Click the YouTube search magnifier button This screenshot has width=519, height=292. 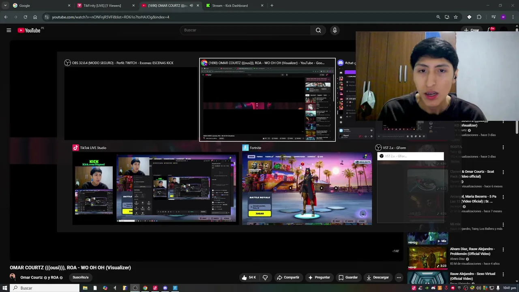tap(318, 30)
